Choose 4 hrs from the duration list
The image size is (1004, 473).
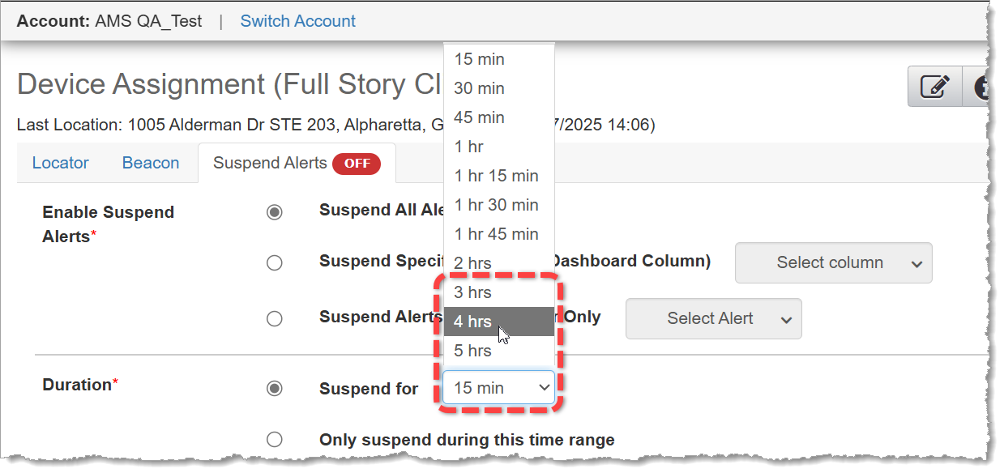498,322
